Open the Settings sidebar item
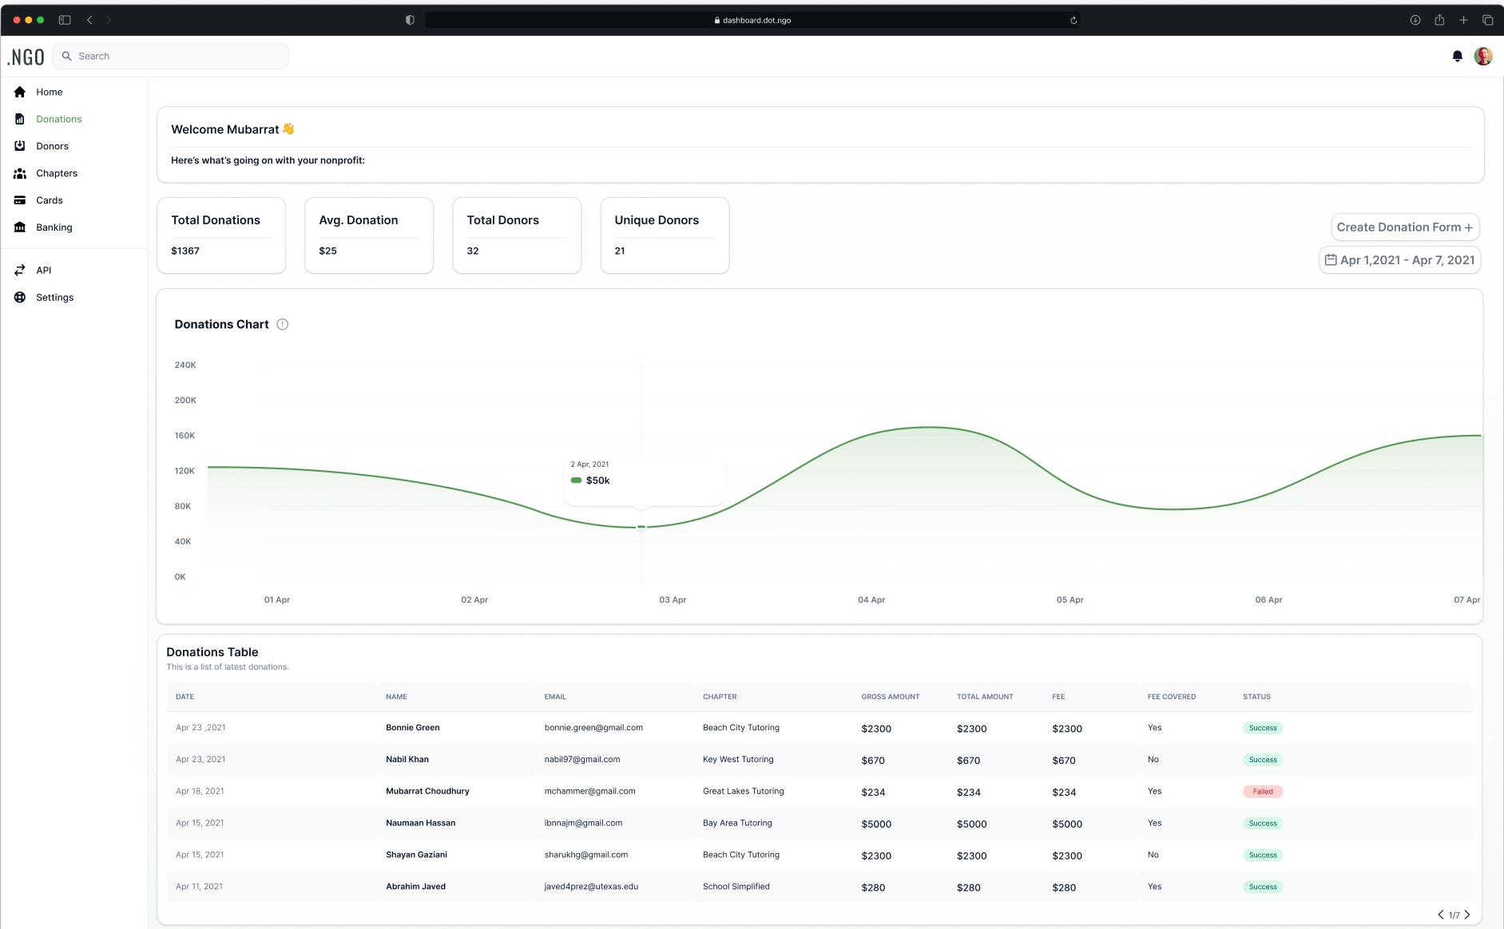 point(54,298)
